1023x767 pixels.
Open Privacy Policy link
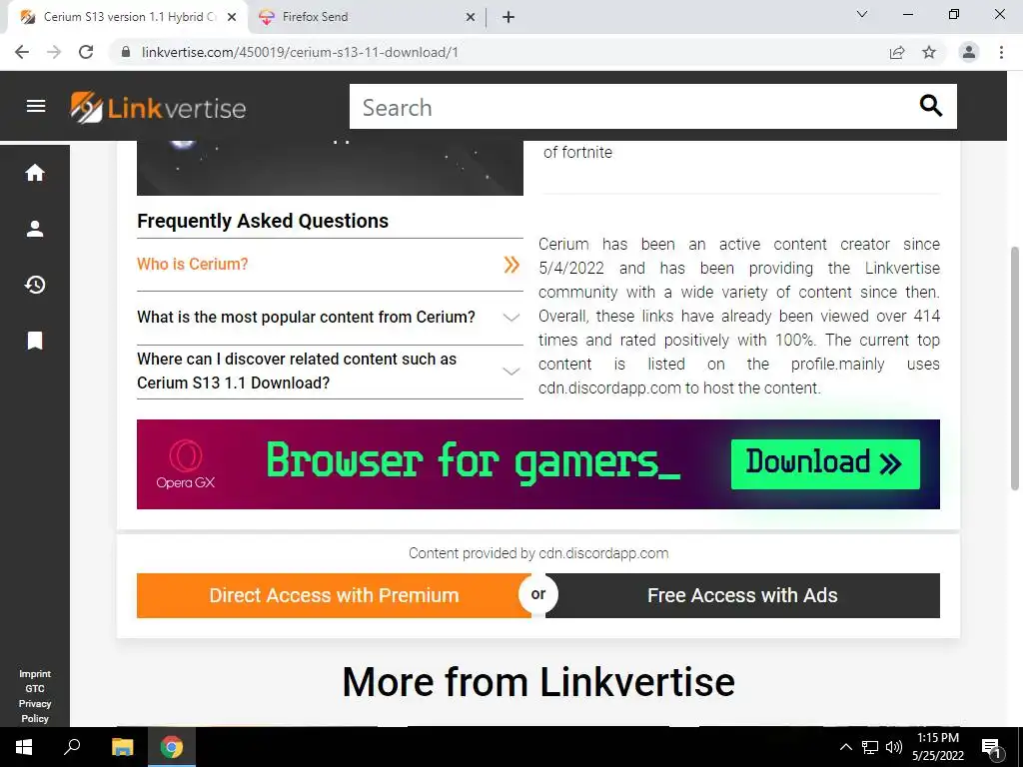tap(35, 711)
